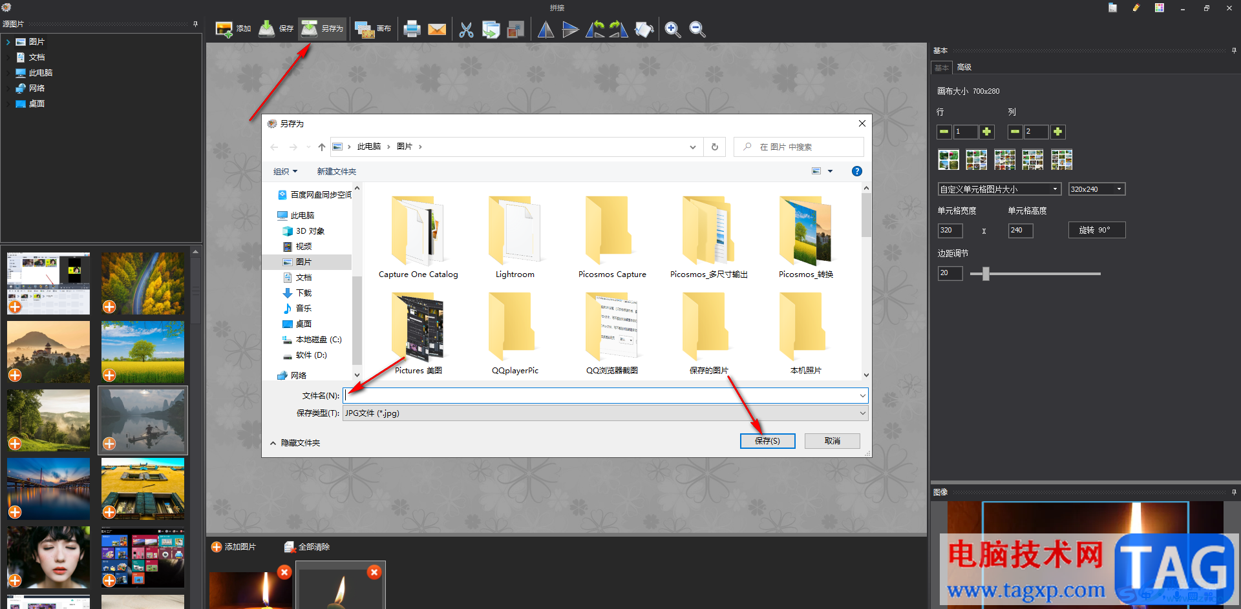Rotate left using the green-arrow icon

click(595, 30)
